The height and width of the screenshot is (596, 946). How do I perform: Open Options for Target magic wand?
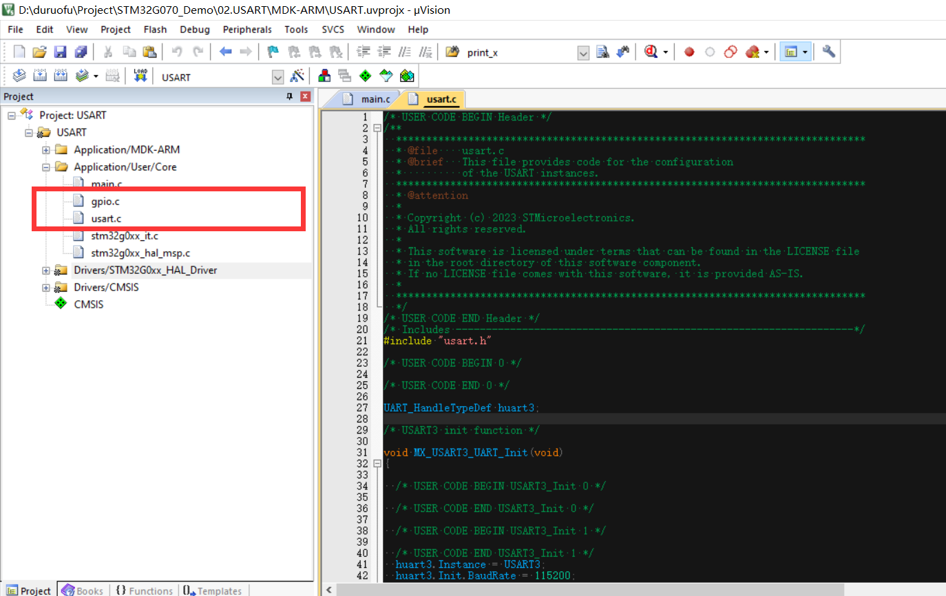point(297,76)
